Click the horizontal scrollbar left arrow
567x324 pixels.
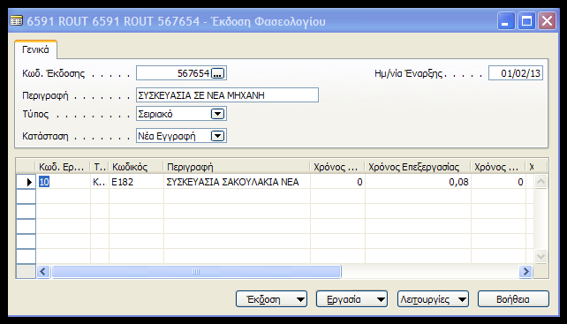[x=43, y=271]
